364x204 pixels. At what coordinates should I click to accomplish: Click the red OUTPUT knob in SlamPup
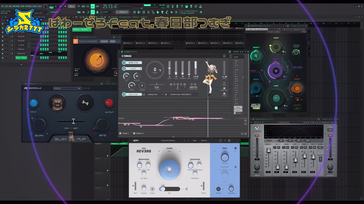tap(109, 102)
